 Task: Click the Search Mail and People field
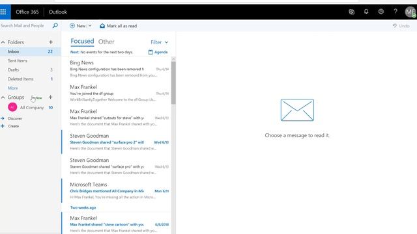[x=25, y=26]
